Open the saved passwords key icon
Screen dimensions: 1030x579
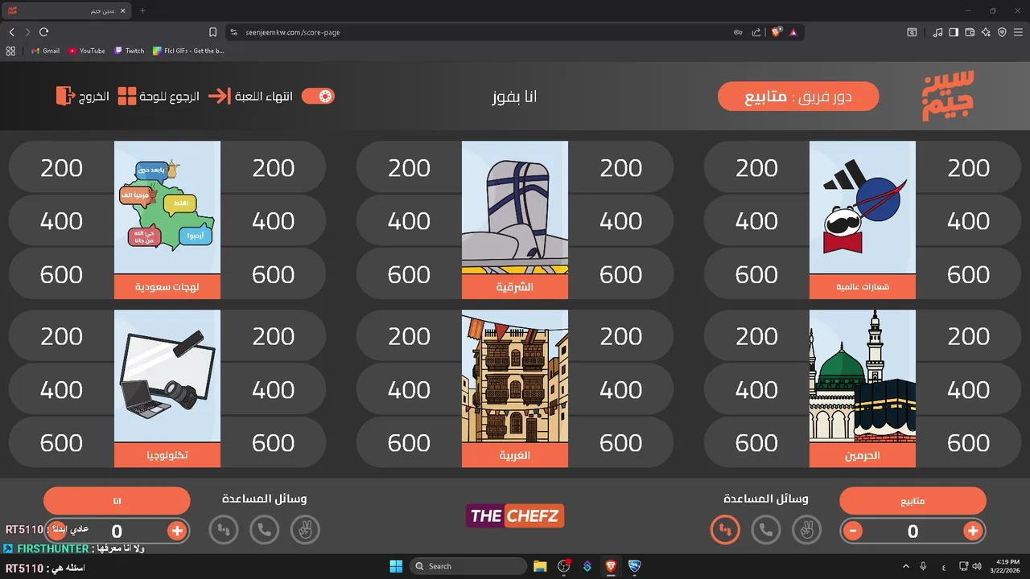(738, 32)
